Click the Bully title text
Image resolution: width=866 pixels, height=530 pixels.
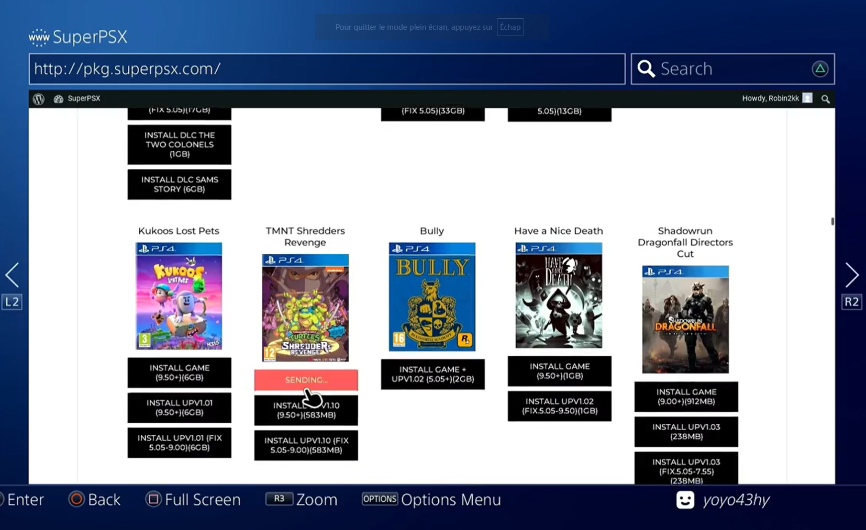[x=432, y=231]
